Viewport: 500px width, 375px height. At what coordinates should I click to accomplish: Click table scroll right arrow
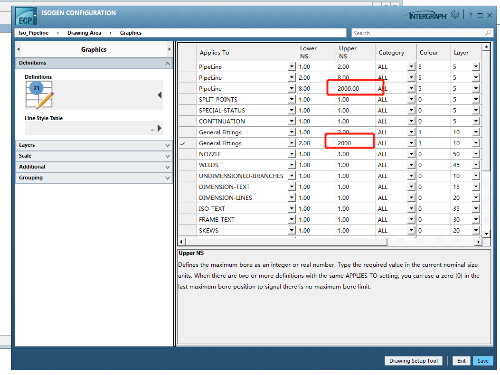(x=478, y=242)
